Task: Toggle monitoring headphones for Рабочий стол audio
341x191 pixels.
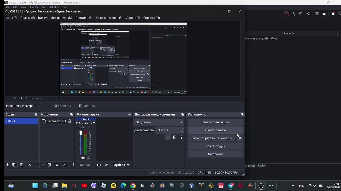Action: (x=88, y=158)
